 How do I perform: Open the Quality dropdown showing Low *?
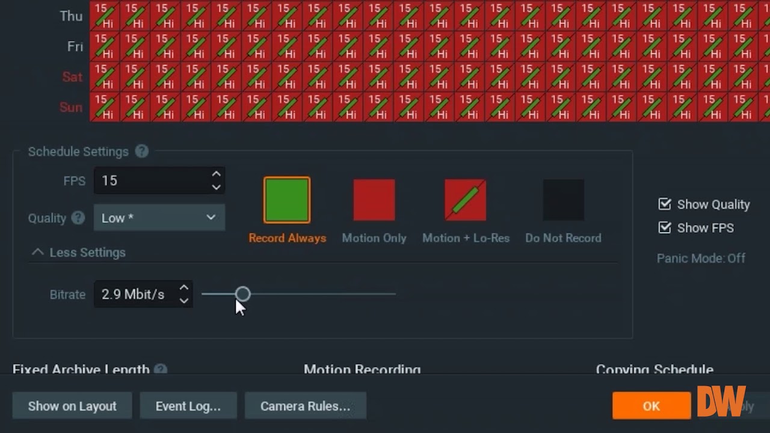pyautogui.click(x=159, y=218)
